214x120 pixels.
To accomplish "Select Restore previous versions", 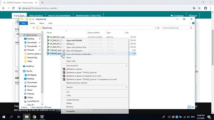I will [77, 83].
